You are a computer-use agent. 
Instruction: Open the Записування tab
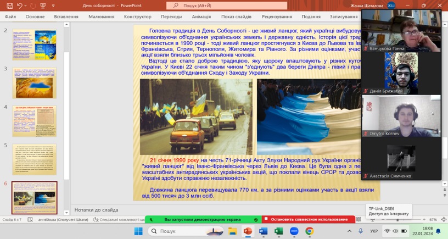pyautogui.click(x=344, y=16)
